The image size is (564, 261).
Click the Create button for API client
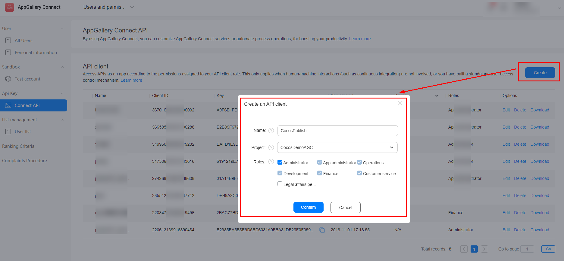point(540,73)
